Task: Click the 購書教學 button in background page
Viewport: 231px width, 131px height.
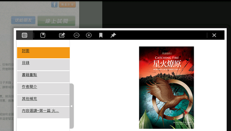Action: coord(67,4)
